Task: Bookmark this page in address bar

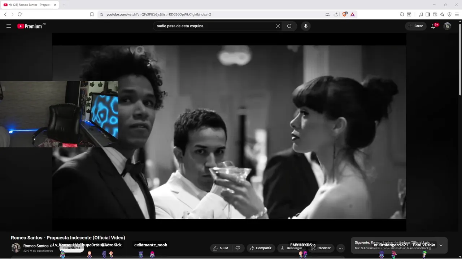Action: [x=92, y=14]
